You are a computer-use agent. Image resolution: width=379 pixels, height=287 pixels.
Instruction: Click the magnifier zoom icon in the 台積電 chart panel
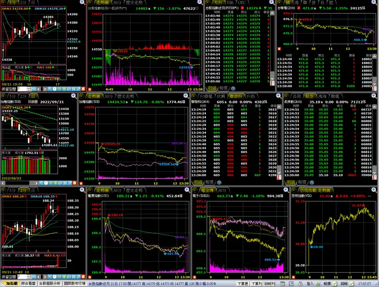coord(374,3)
